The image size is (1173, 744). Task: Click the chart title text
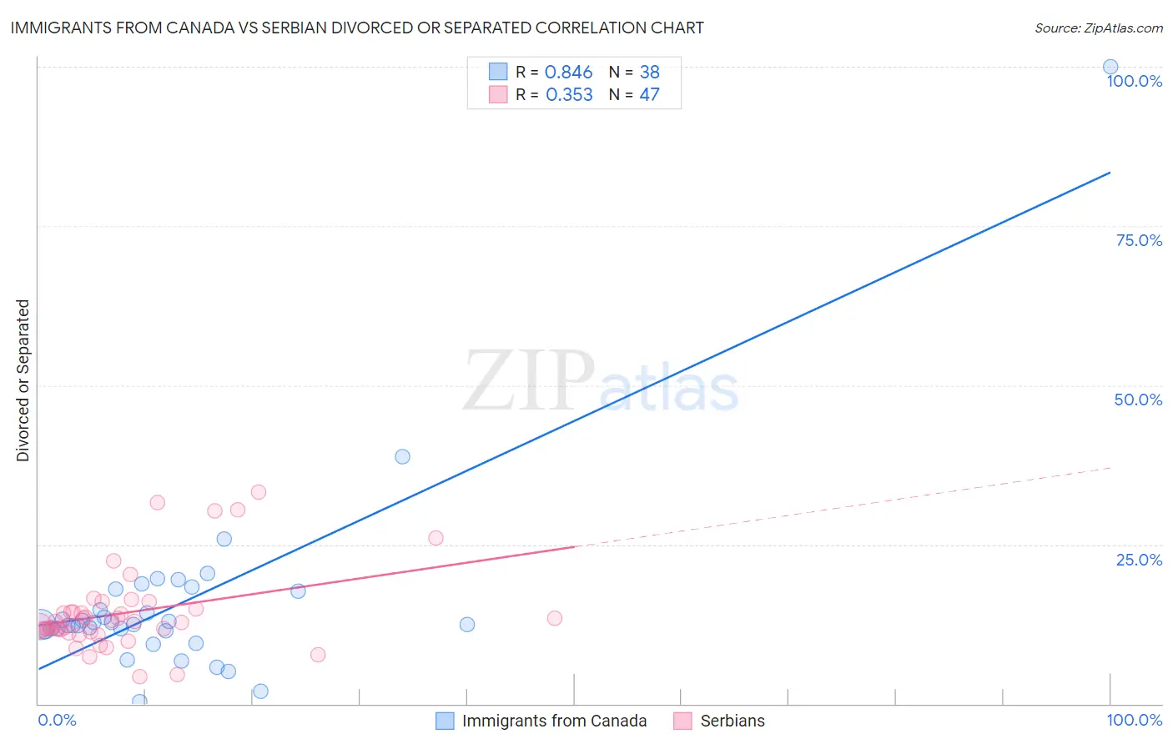pyautogui.click(x=357, y=28)
